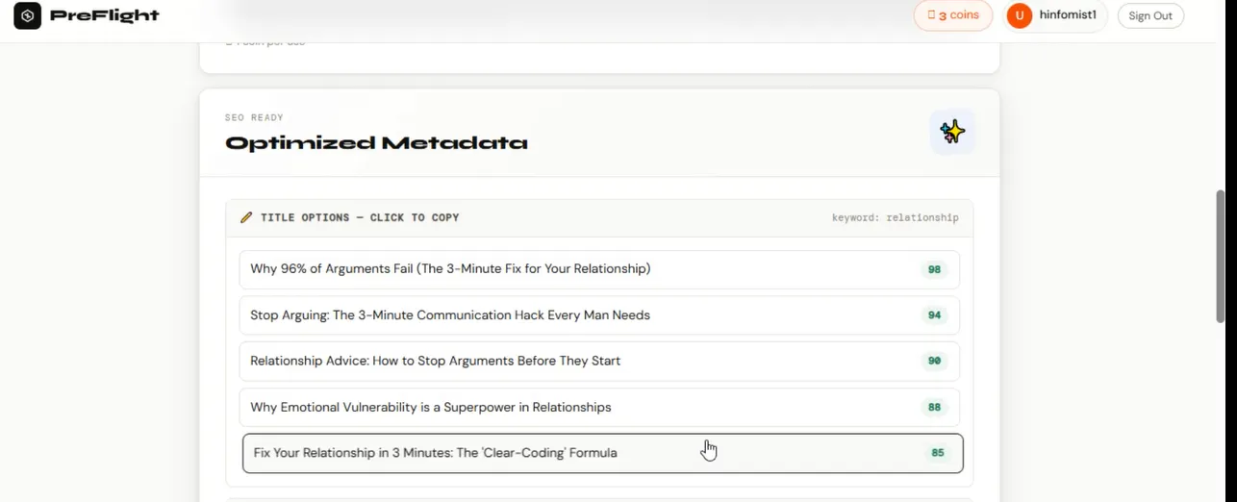Click the page vertical scrollbar thumb
1237x502 pixels.
1221,256
